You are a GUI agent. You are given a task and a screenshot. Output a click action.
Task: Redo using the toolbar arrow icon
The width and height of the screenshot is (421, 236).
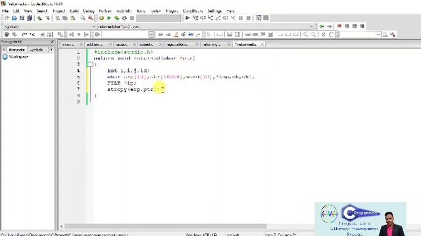coord(47,18)
